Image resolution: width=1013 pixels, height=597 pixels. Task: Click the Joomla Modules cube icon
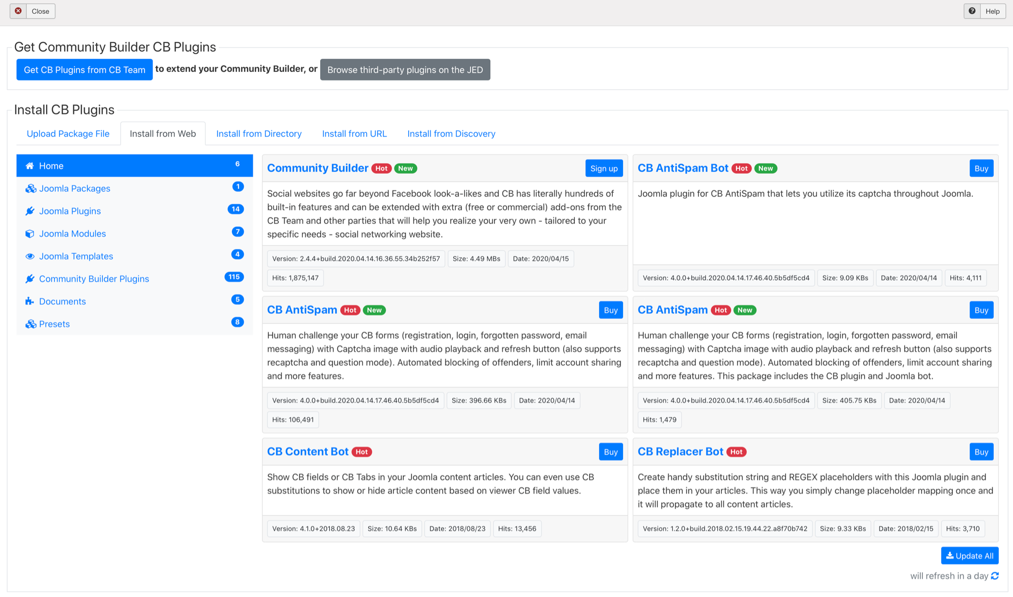tap(30, 234)
